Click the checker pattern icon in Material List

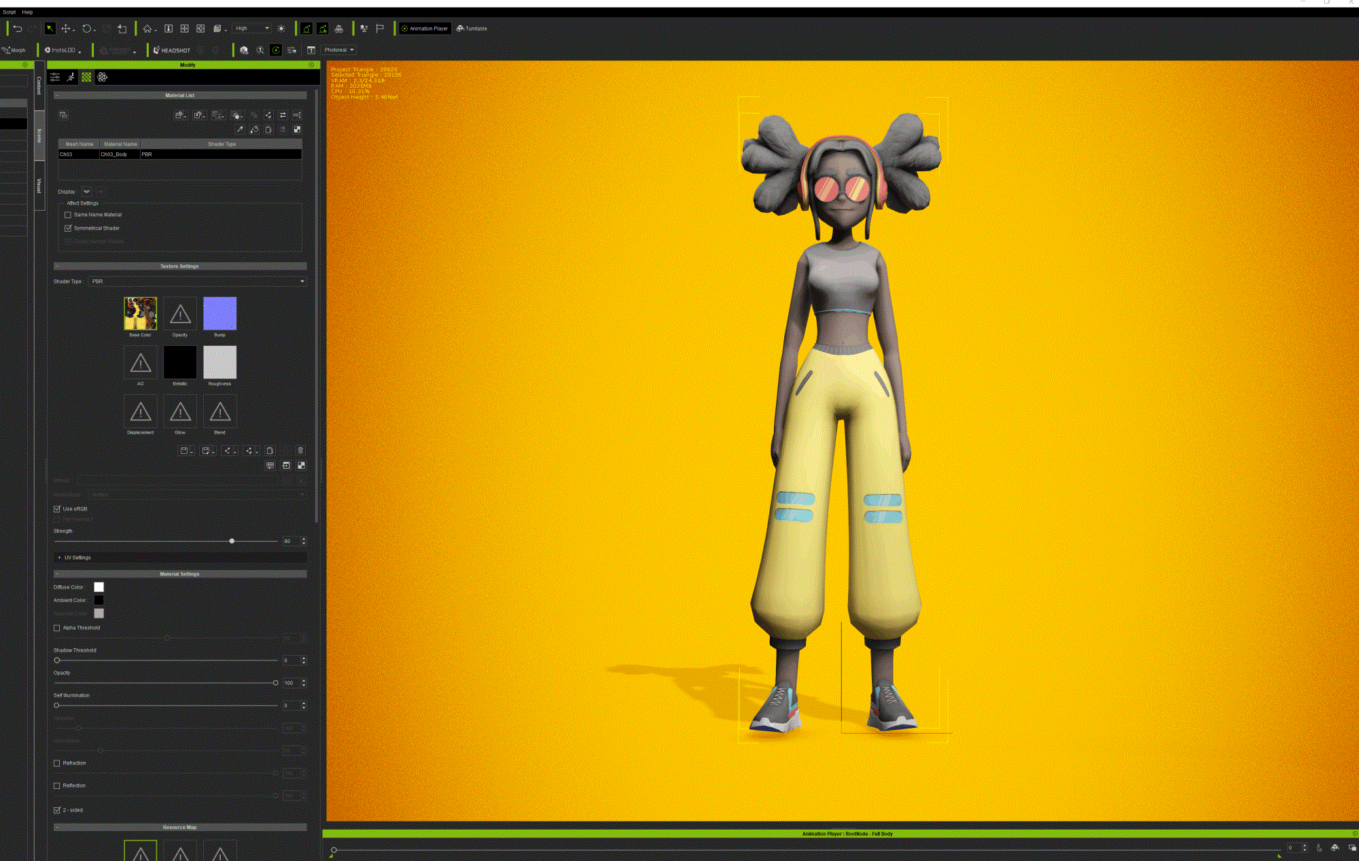click(x=297, y=129)
